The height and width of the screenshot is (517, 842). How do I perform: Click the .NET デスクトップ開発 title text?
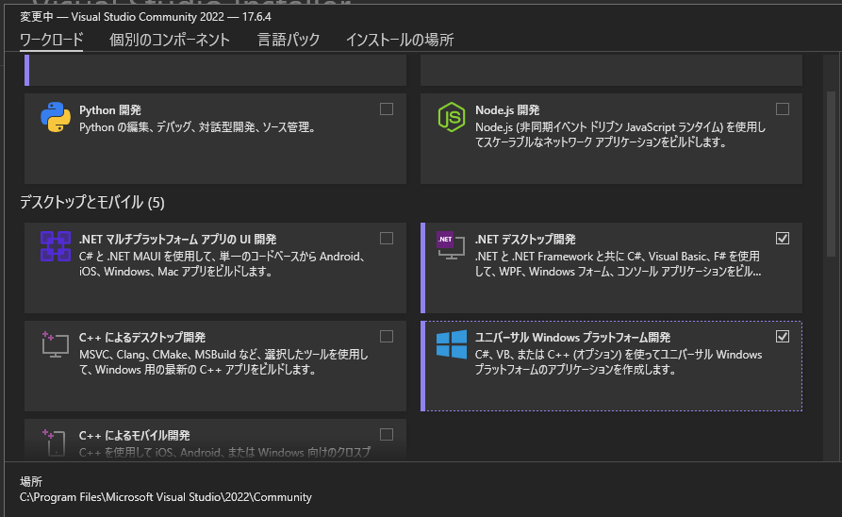pos(525,239)
